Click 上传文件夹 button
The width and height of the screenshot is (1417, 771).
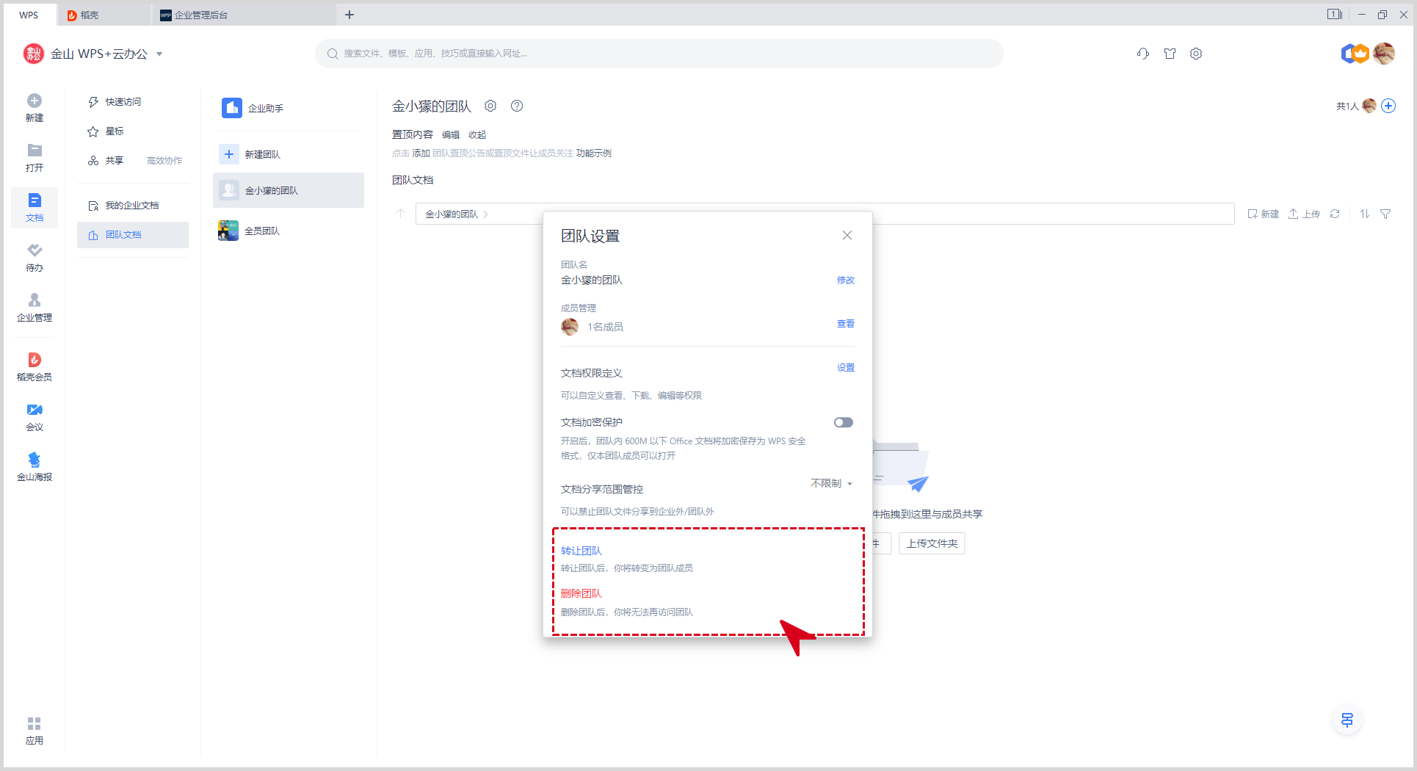932,543
